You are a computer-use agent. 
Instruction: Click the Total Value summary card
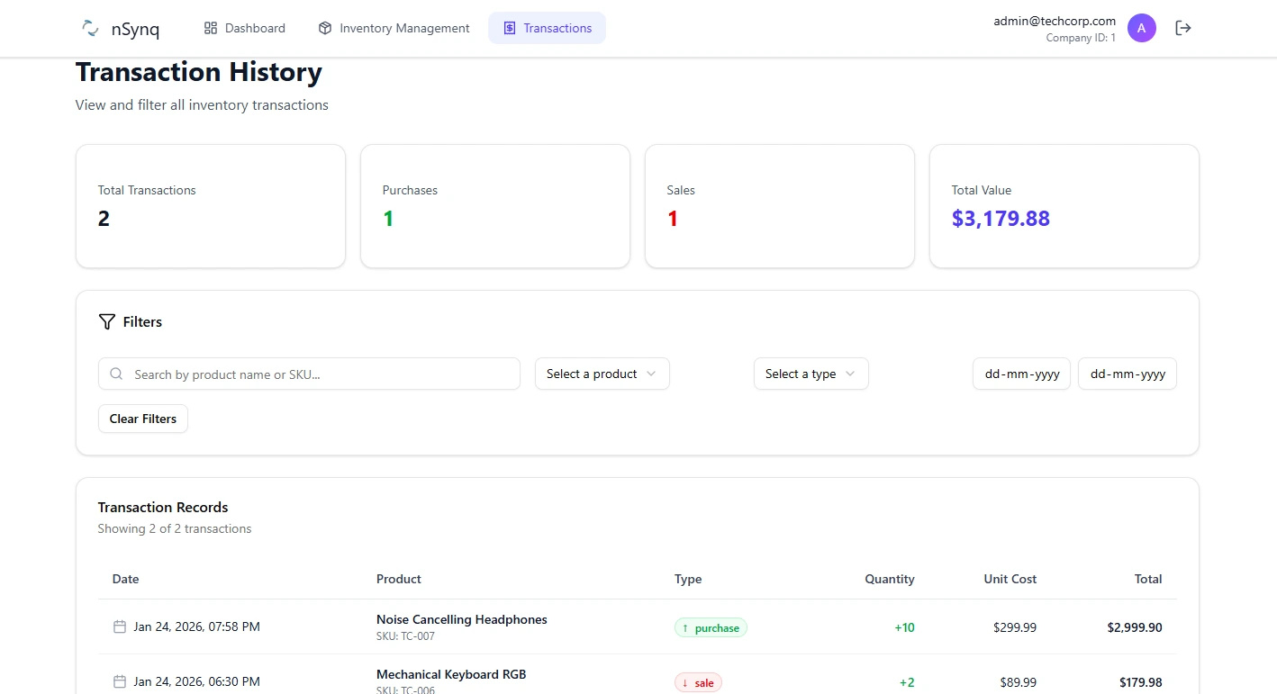coord(1064,206)
